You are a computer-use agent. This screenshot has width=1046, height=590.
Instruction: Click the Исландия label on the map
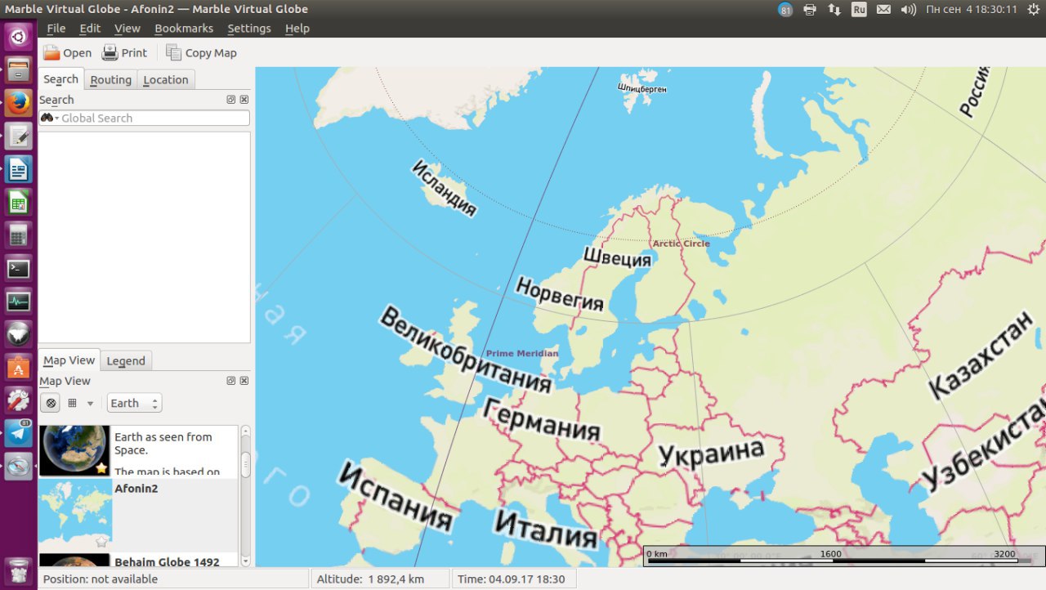[x=444, y=187]
